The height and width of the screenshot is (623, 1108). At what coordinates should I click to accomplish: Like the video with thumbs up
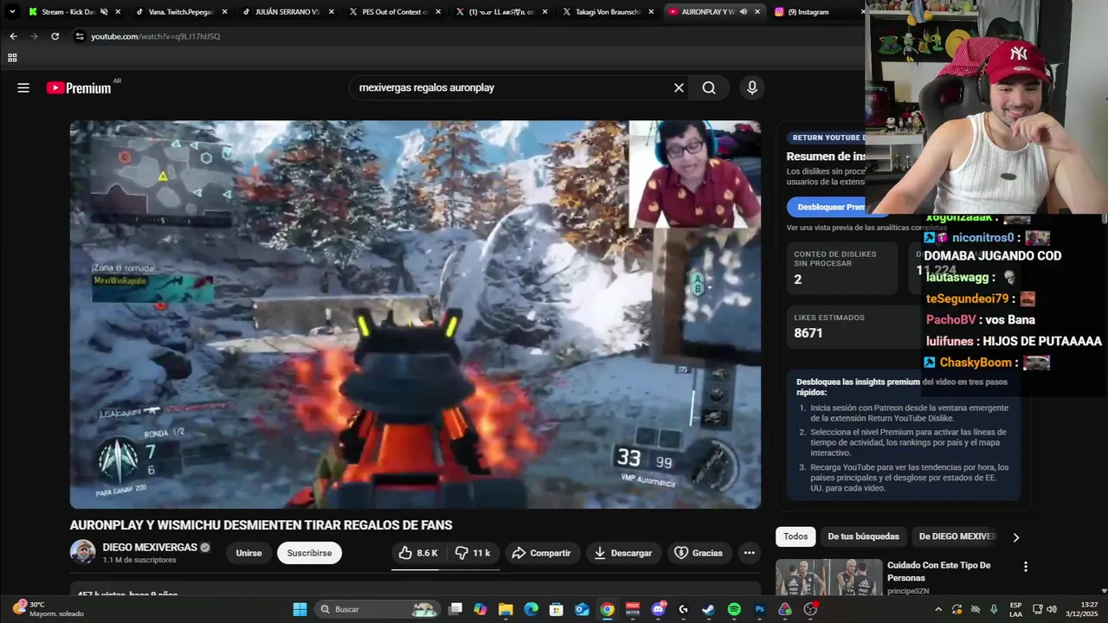[x=419, y=553]
